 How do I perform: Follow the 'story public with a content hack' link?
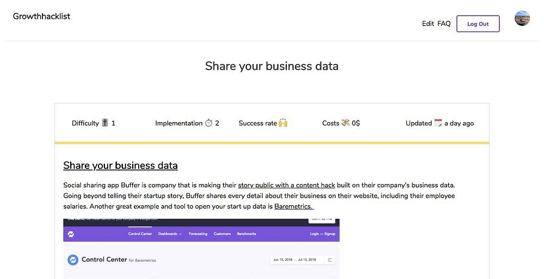(286, 185)
